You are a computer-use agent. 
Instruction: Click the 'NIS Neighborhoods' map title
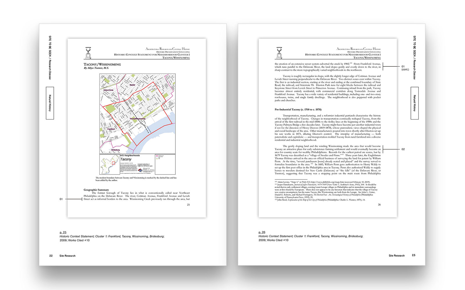tap(130, 155)
